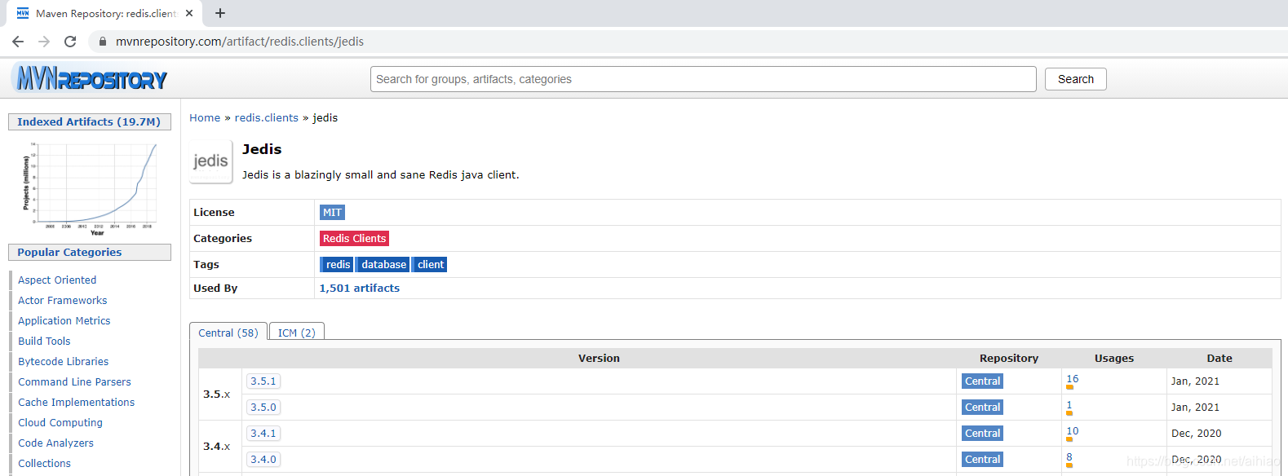The height and width of the screenshot is (476, 1288).
Task: Open version 3.4.0
Action: [x=263, y=460]
